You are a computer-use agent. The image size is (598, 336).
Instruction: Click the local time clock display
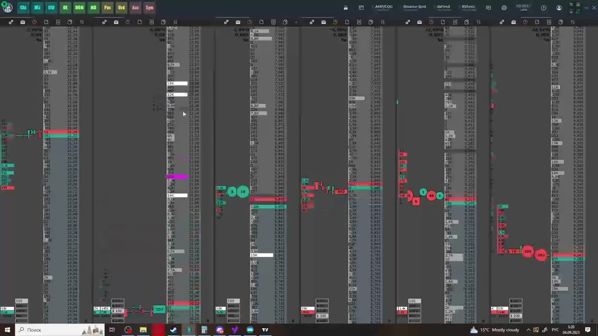tap(523, 7)
